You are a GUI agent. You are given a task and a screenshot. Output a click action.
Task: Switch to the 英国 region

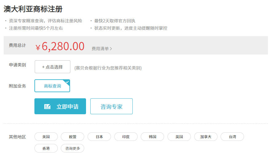179,137
